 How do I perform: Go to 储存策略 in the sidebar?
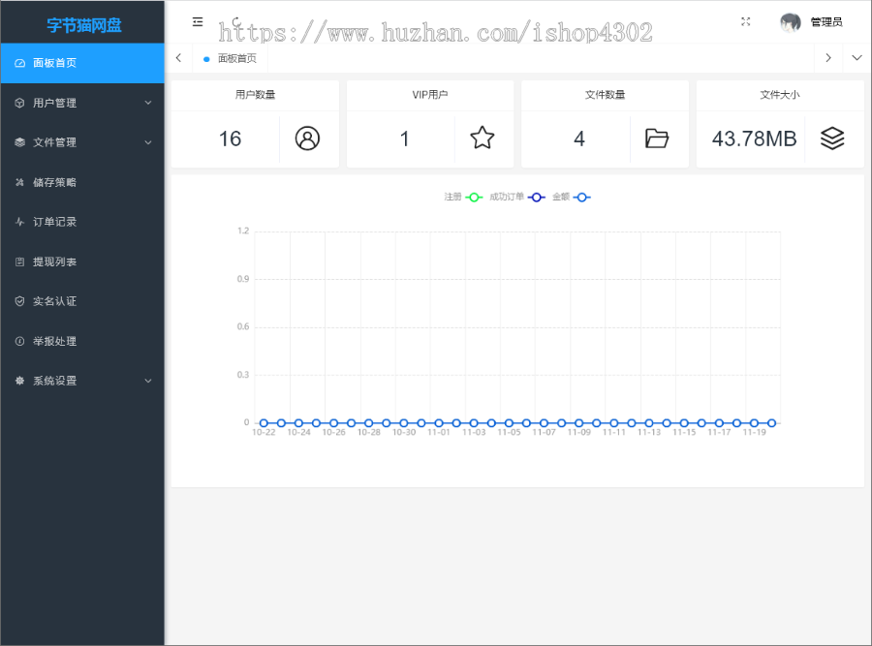(x=82, y=182)
